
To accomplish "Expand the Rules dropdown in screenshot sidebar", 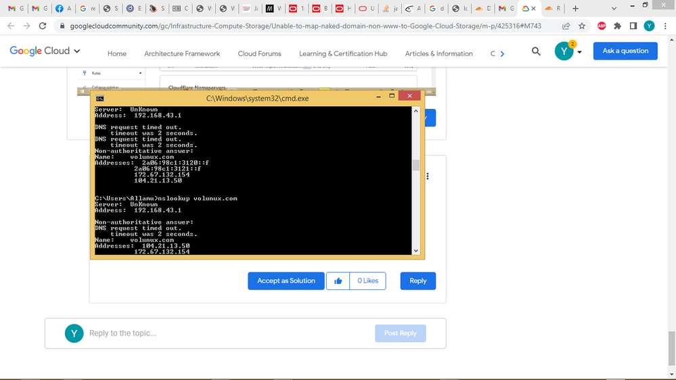I will coord(140,73).
